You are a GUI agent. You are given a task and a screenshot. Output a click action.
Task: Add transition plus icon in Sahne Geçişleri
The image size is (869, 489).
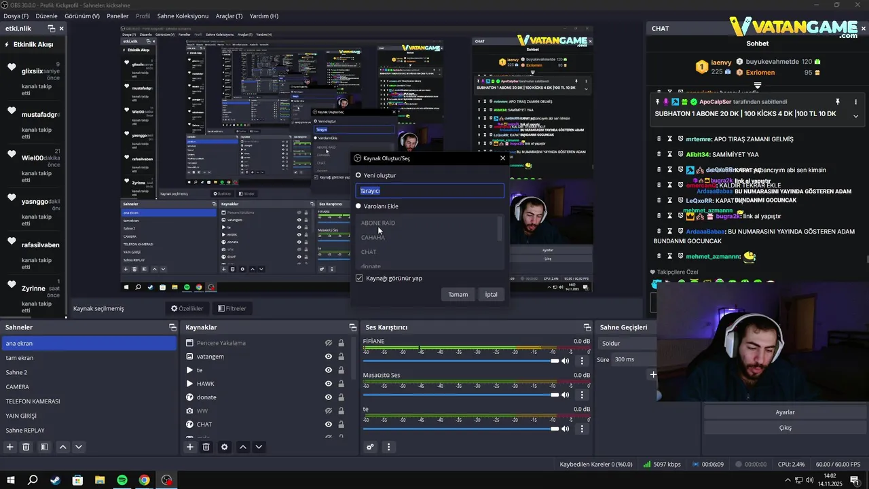tap(653, 374)
